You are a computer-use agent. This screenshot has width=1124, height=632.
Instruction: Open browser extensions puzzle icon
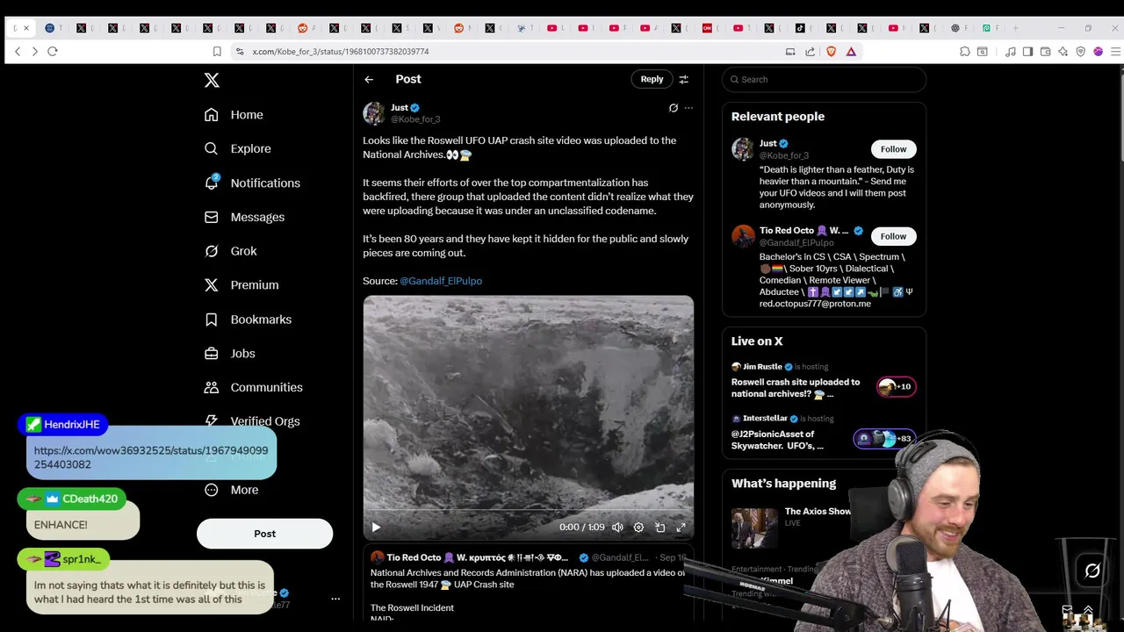click(x=964, y=52)
